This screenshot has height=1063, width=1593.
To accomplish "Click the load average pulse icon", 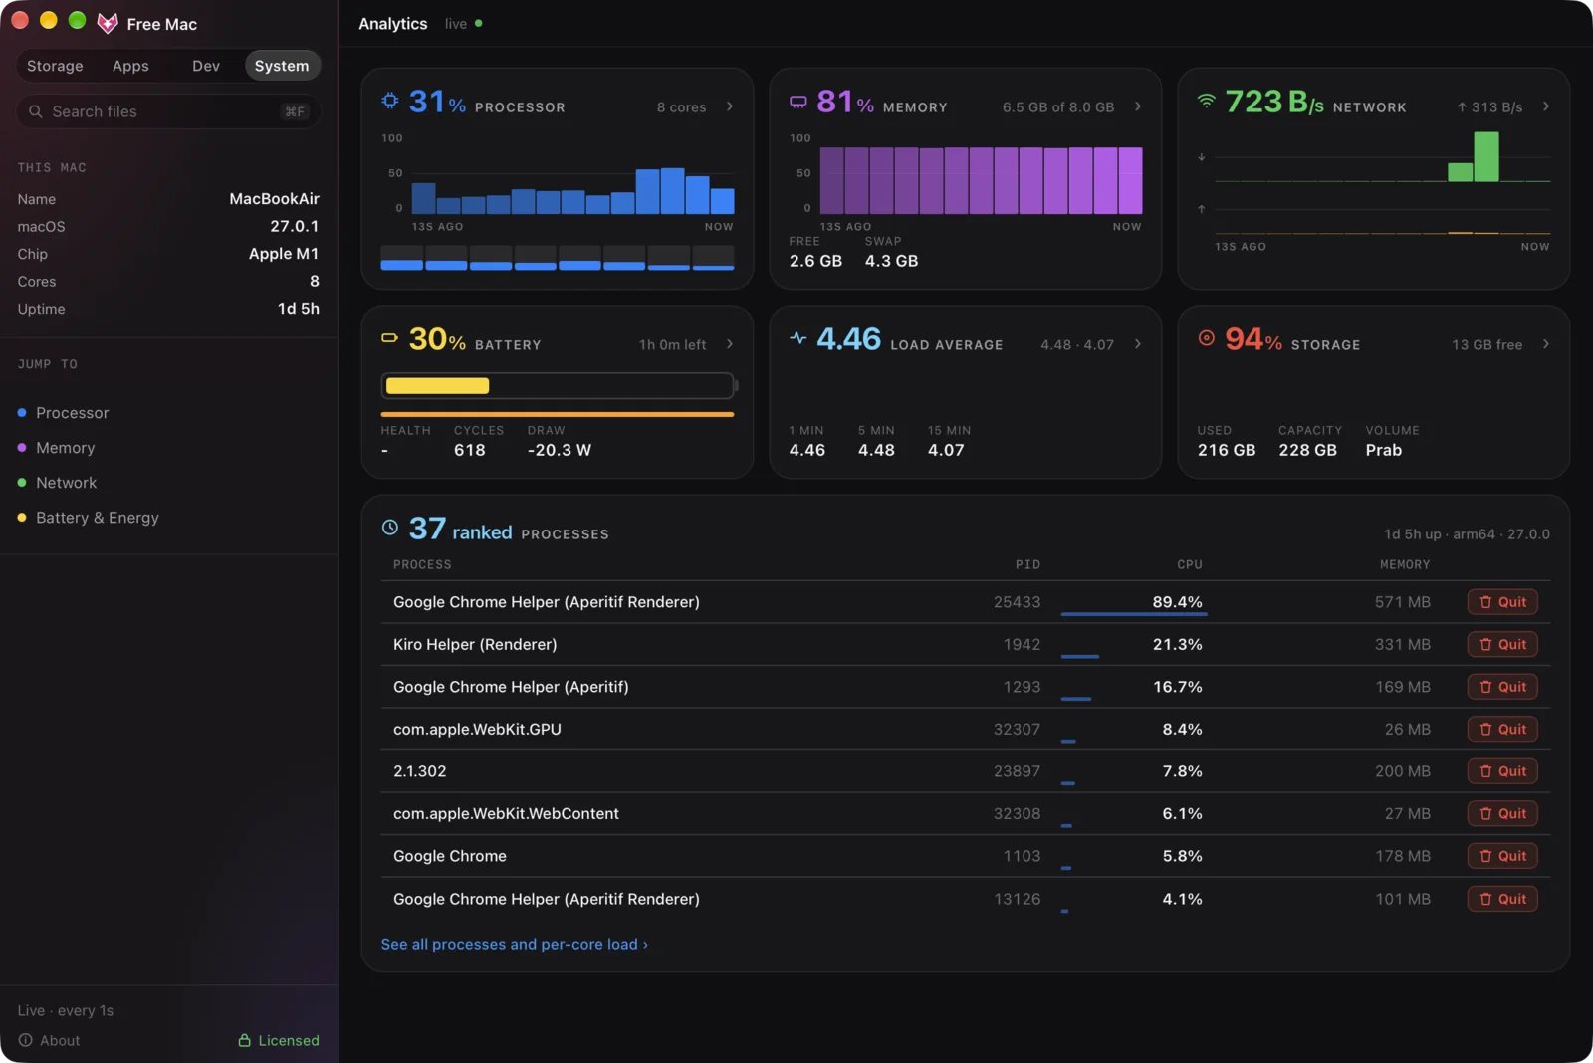I will [798, 338].
